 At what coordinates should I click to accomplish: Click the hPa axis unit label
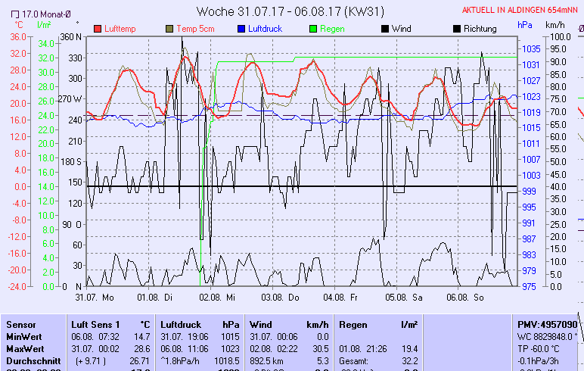coord(525,24)
